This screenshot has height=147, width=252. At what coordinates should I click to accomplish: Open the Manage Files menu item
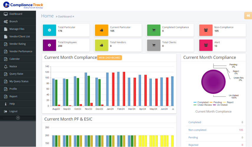click(17, 29)
